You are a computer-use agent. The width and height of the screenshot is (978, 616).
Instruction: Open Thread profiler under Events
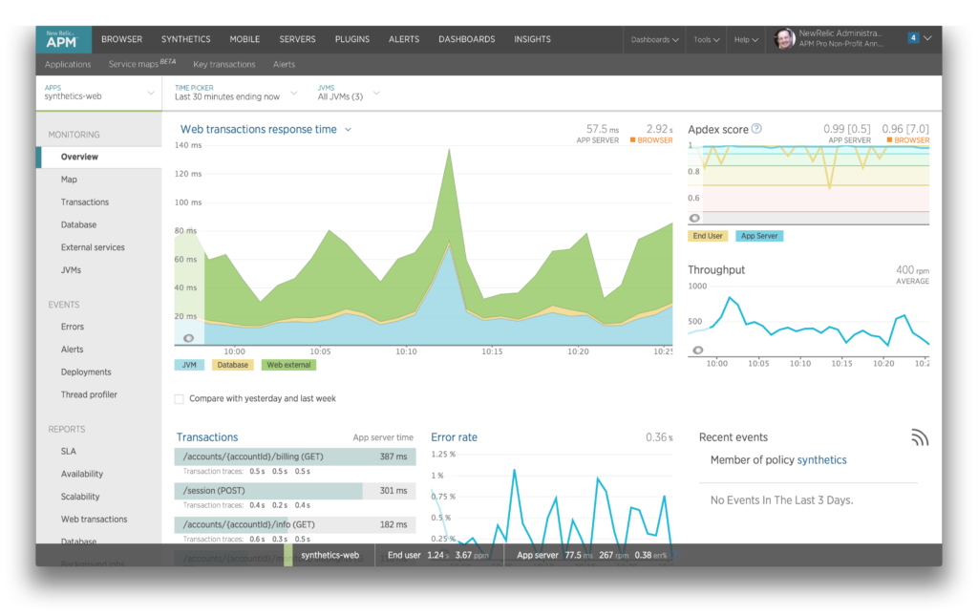(89, 394)
